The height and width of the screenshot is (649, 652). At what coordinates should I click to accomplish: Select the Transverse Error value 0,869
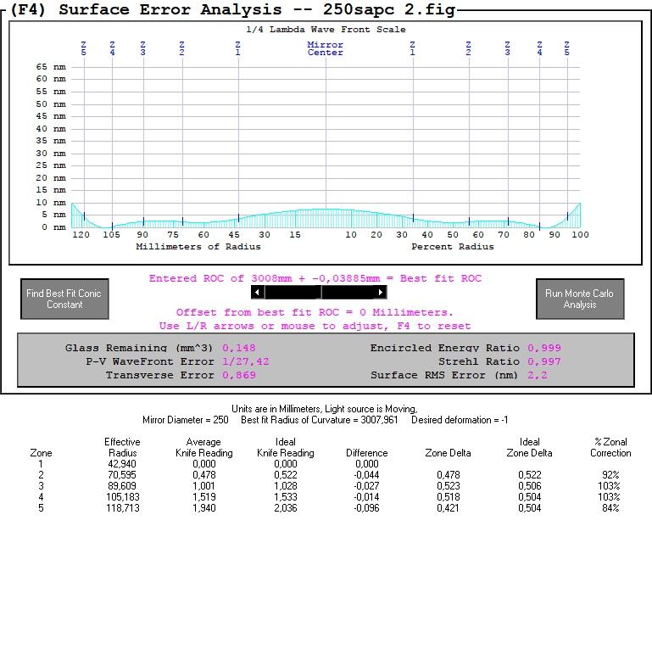coord(239,375)
